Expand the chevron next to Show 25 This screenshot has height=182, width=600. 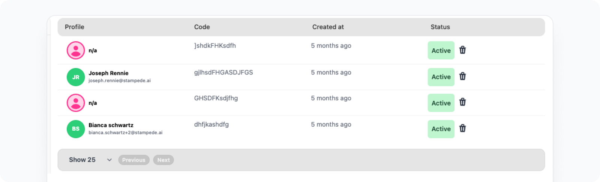tap(109, 160)
